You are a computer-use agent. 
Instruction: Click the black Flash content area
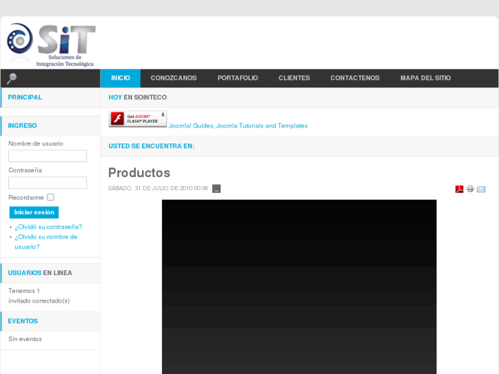[299, 286]
